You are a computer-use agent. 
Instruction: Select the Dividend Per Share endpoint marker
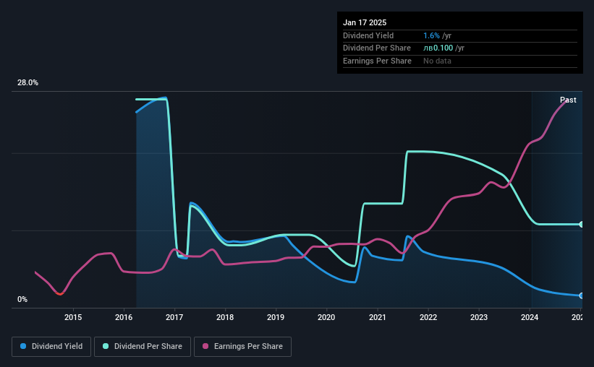(582, 225)
